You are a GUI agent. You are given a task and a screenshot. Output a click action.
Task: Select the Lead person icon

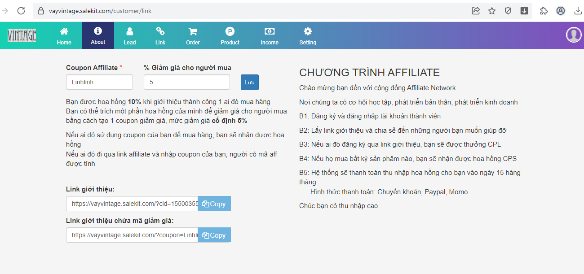(x=129, y=32)
